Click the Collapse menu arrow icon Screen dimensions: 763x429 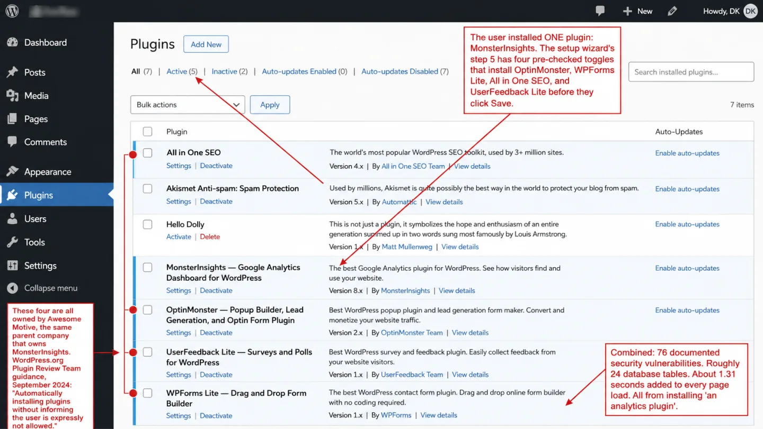tap(12, 288)
